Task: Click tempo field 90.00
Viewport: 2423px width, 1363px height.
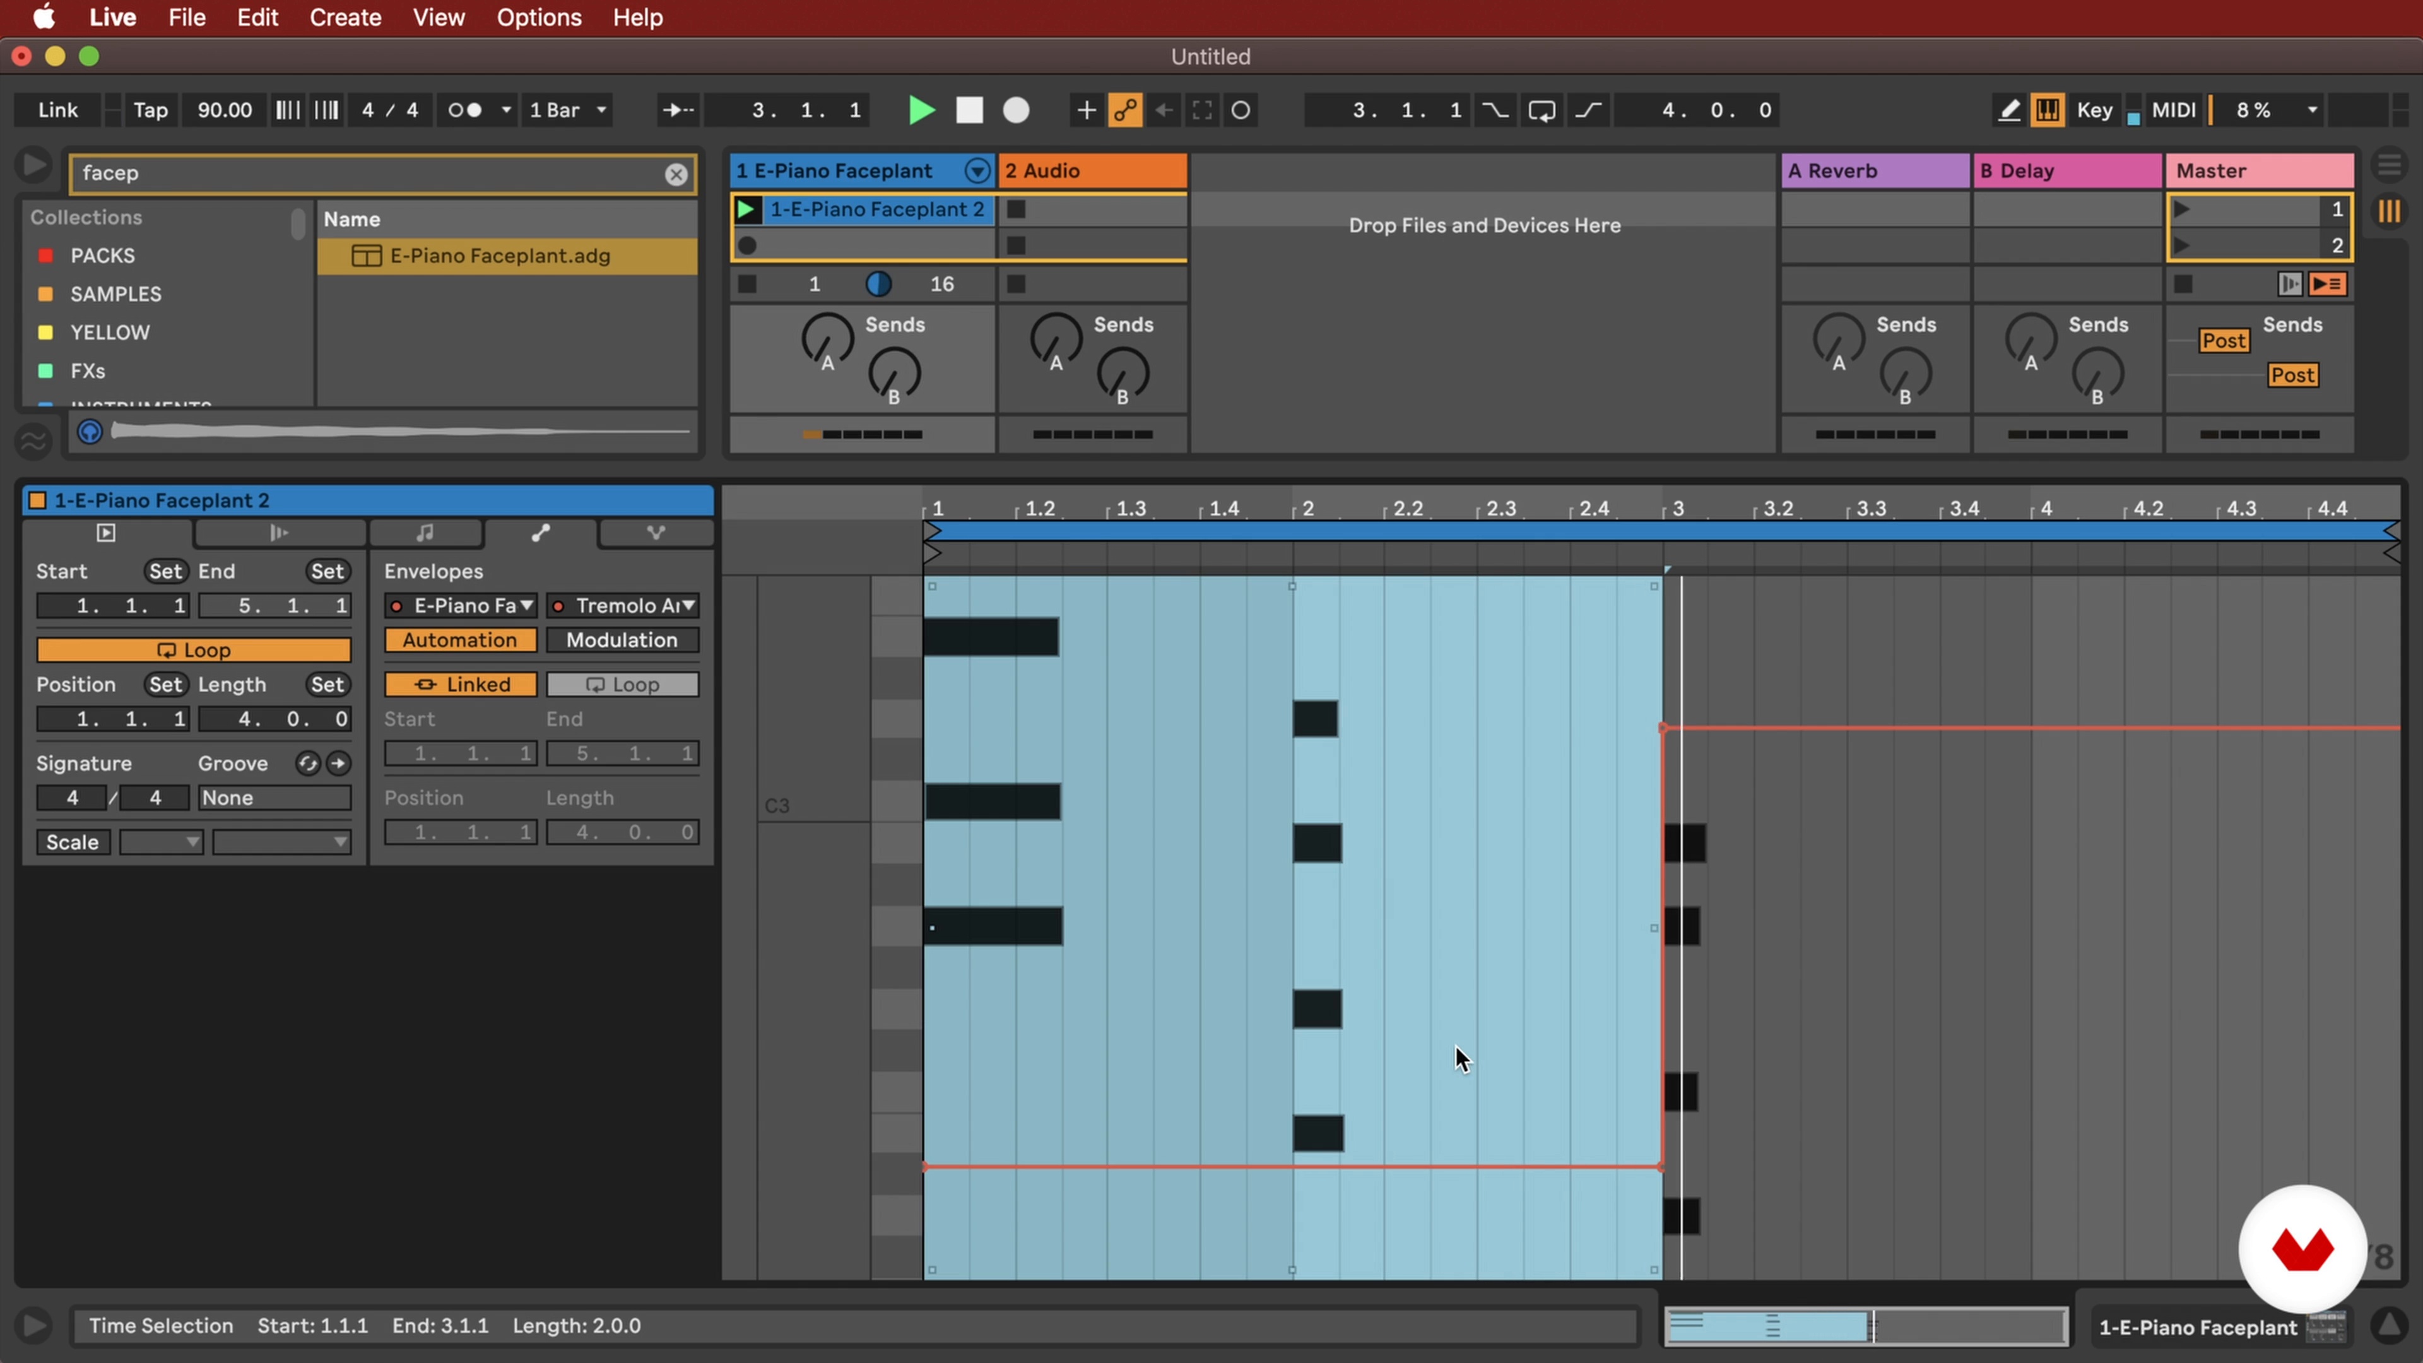Action: pos(224,110)
